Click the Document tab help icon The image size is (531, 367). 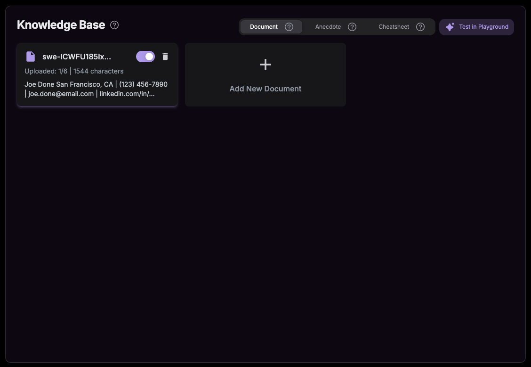[x=289, y=27]
